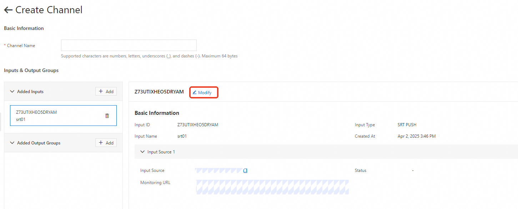Click the Input ID value Z73UTIXHEO5DRYAM
Viewport: 518px width, 209px height.
click(198, 125)
